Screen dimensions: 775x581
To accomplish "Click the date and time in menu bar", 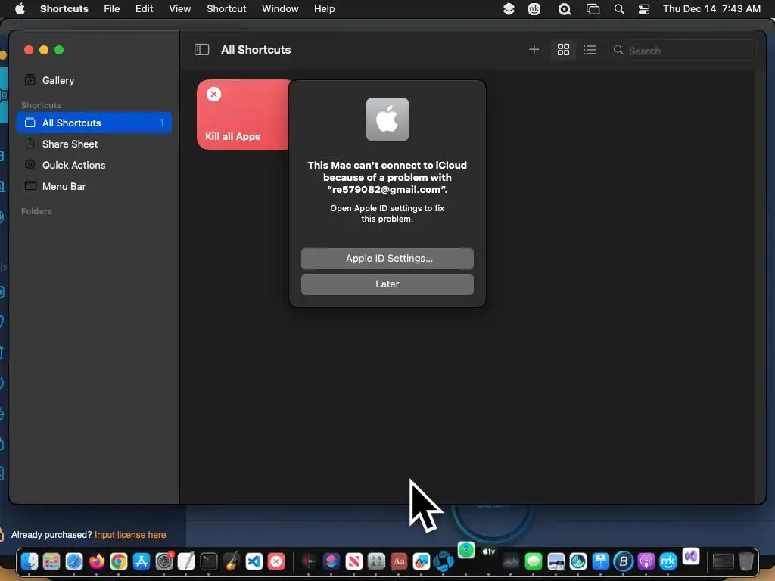I will coord(711,9).
